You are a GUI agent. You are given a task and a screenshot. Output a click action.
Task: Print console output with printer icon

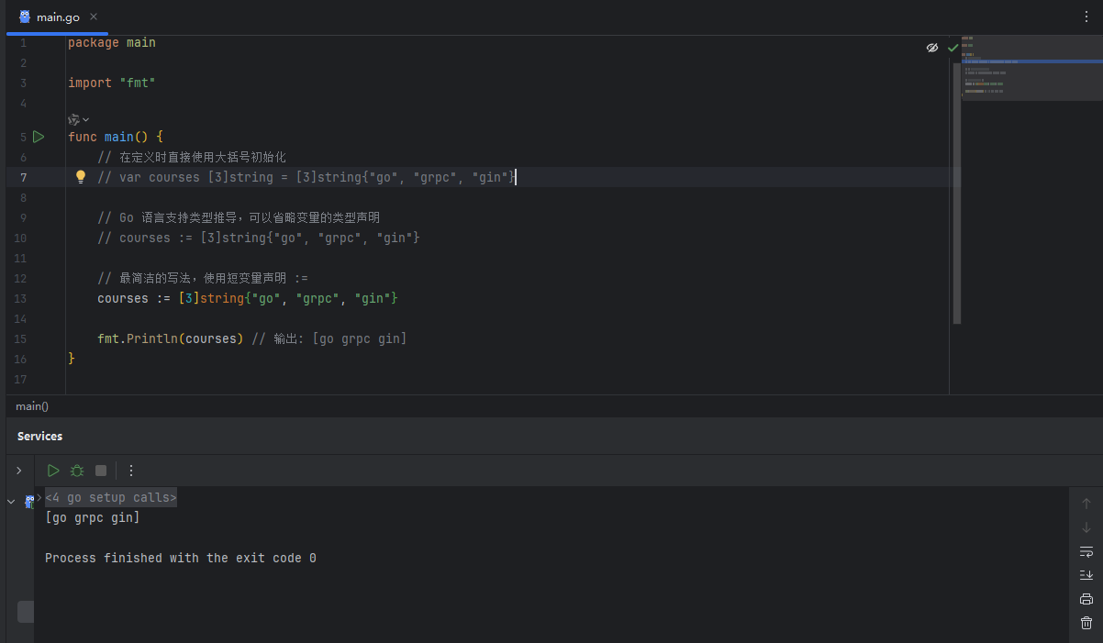pos(1086,599)
